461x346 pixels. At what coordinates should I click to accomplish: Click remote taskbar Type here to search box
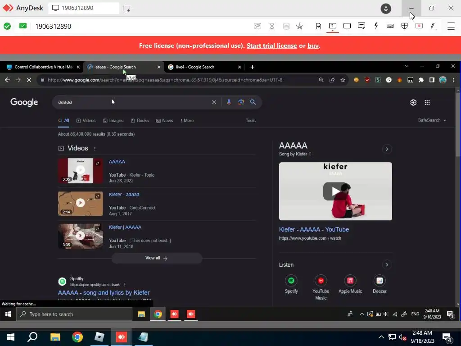[x=74, y=314]
